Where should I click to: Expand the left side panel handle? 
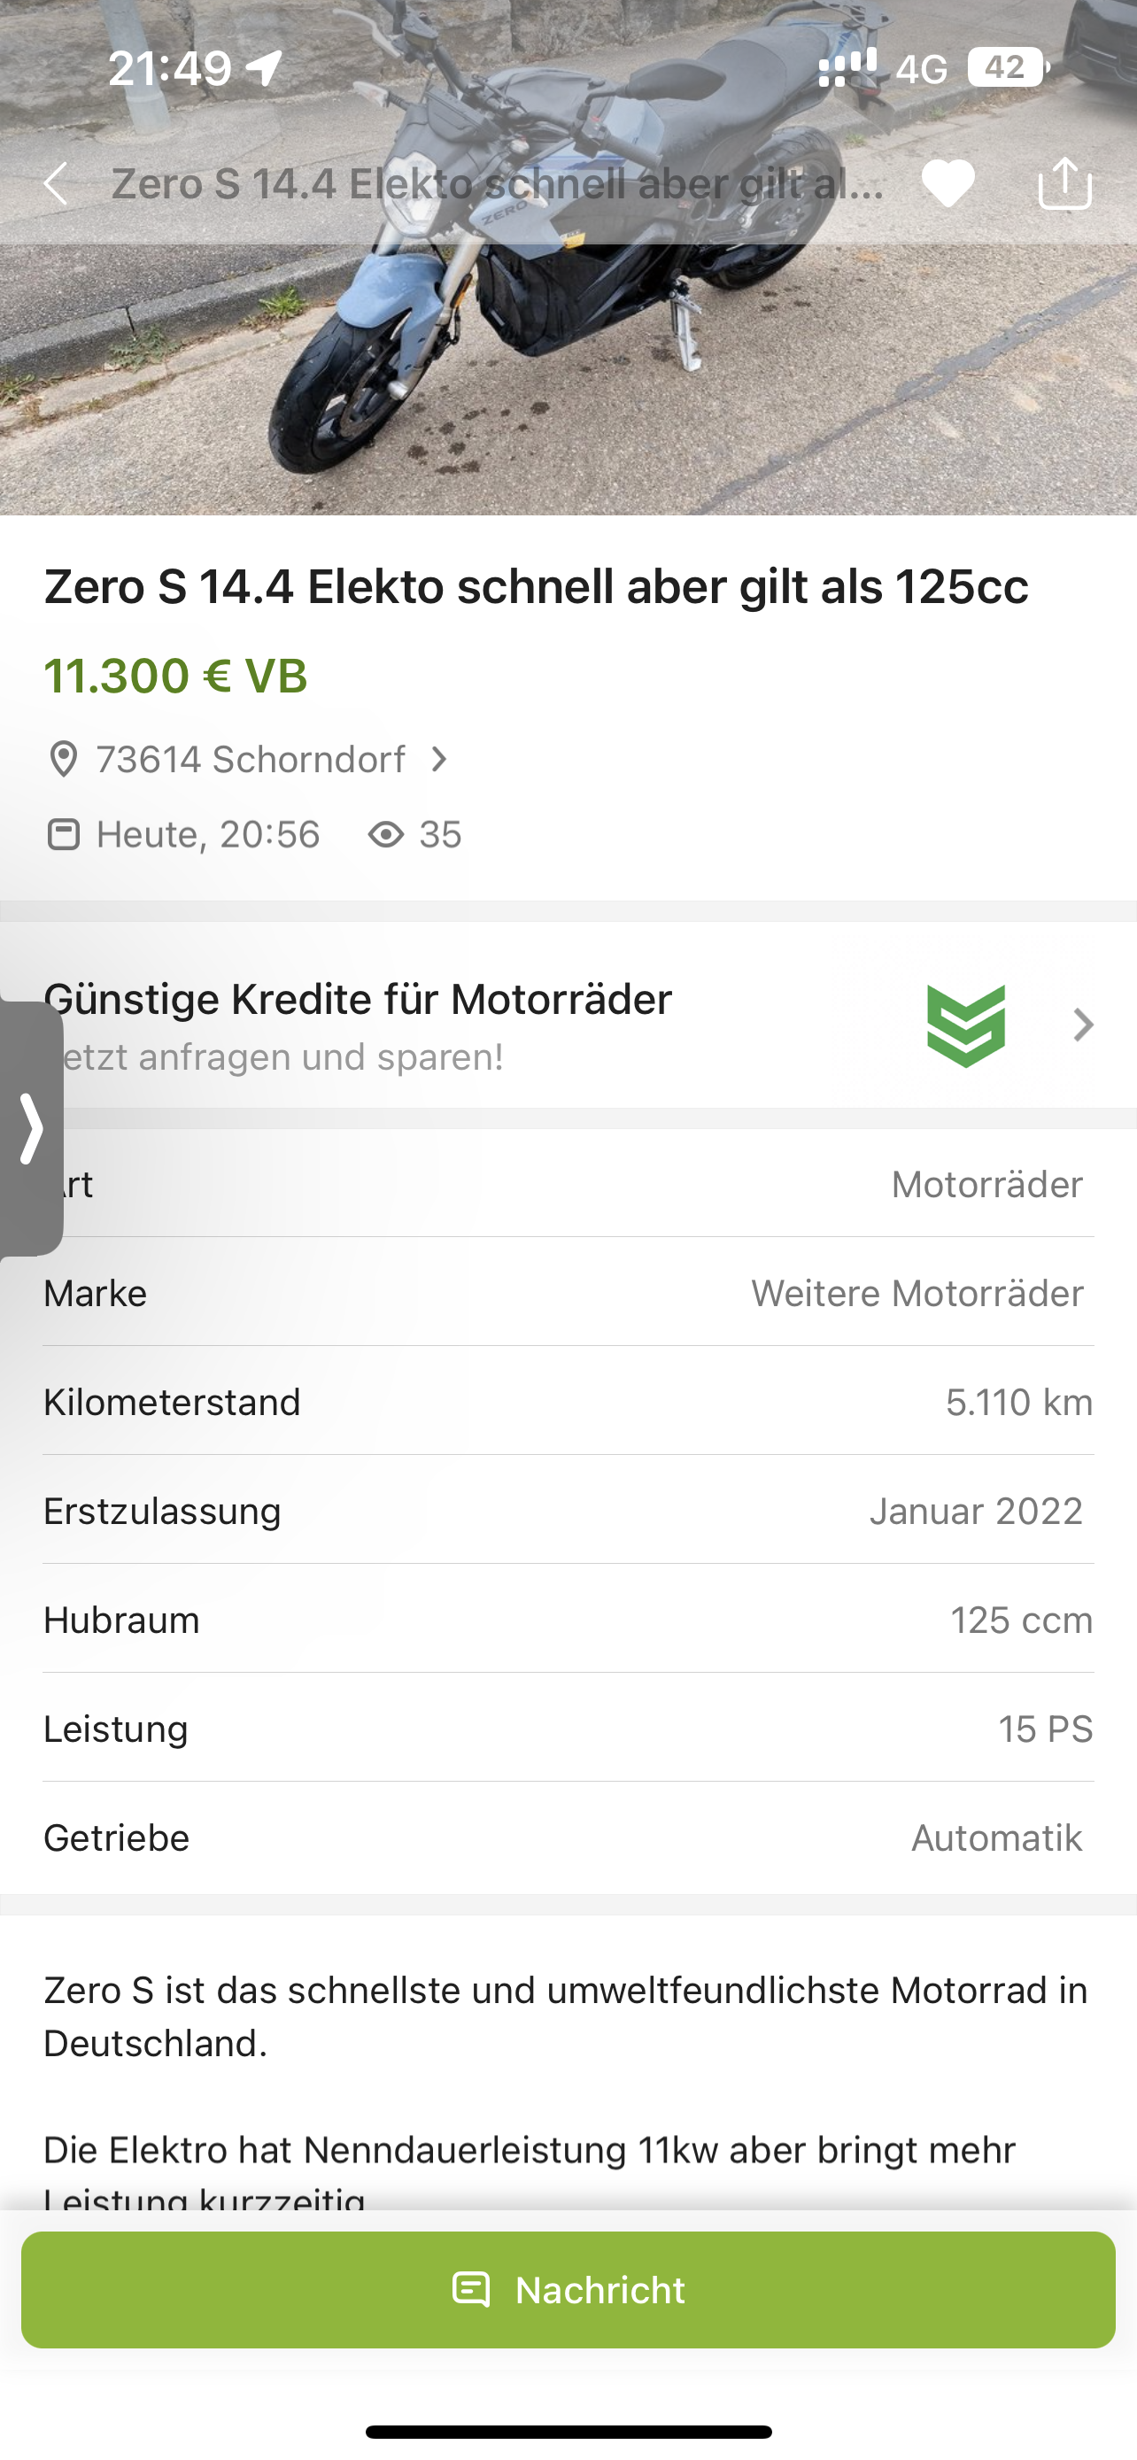(x=30, y=1129)
